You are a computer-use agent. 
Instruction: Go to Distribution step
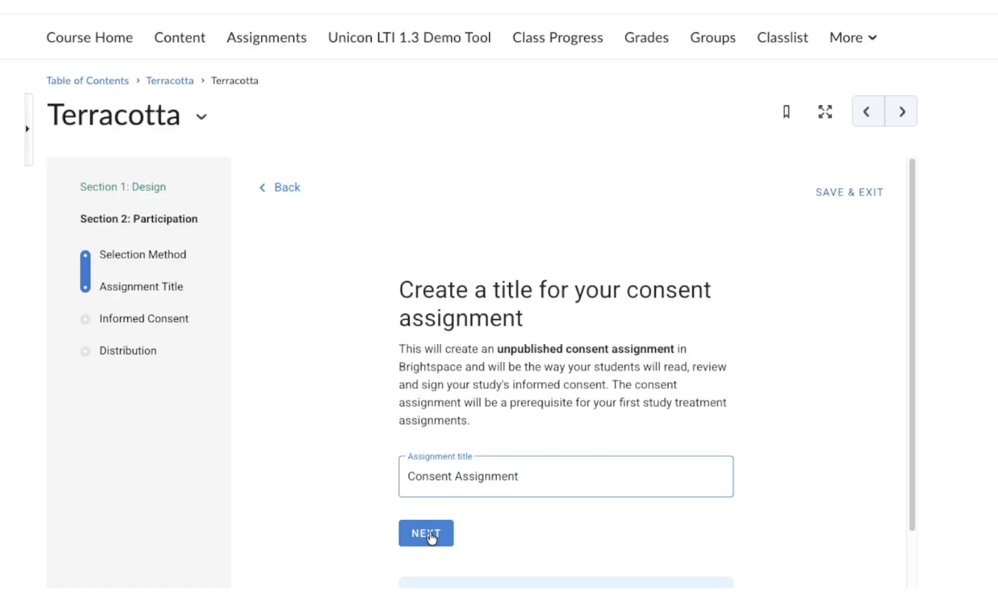click(128, 351)
